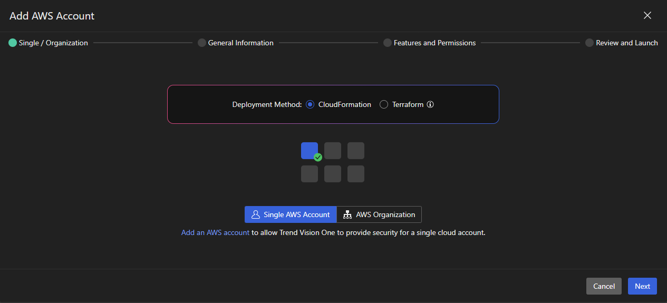Click the Terraform info icon
This screenshot has width=667, height=303.
tap(430, 104)
